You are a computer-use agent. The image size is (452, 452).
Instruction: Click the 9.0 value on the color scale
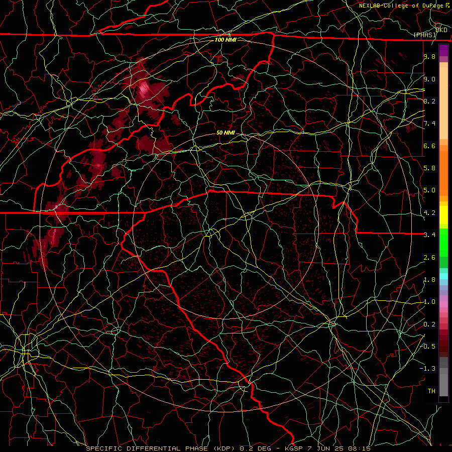pyautogui.click(x=429, y=79)
